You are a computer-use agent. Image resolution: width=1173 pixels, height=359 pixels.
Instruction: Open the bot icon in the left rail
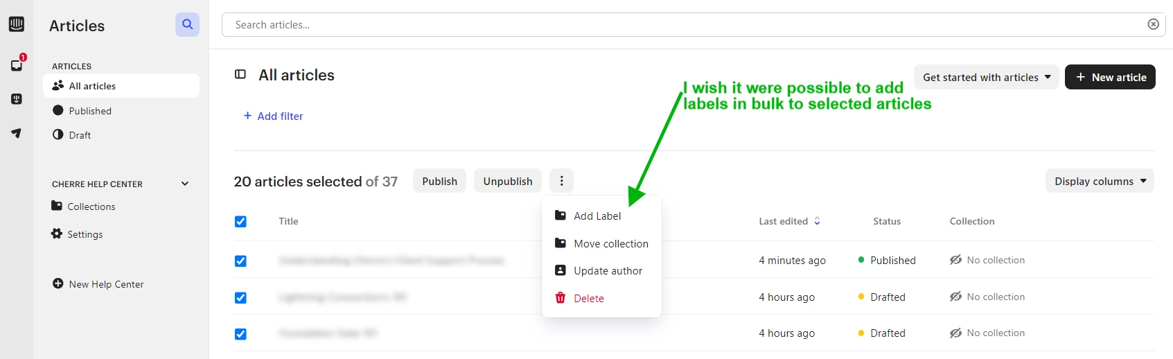(x=17, y=99)
